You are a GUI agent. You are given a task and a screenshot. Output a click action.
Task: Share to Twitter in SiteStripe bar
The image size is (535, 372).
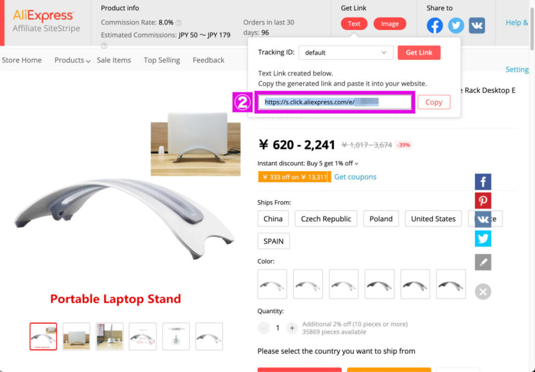click(456, 25)
